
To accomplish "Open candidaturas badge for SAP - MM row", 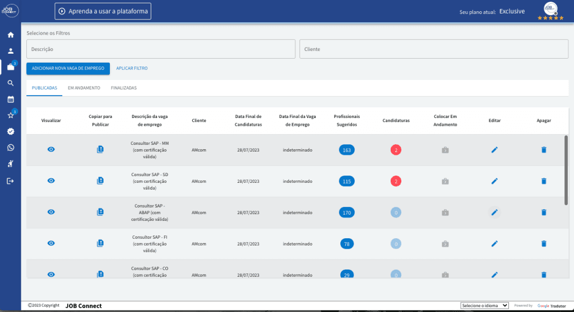I will [x=396, y=150].
